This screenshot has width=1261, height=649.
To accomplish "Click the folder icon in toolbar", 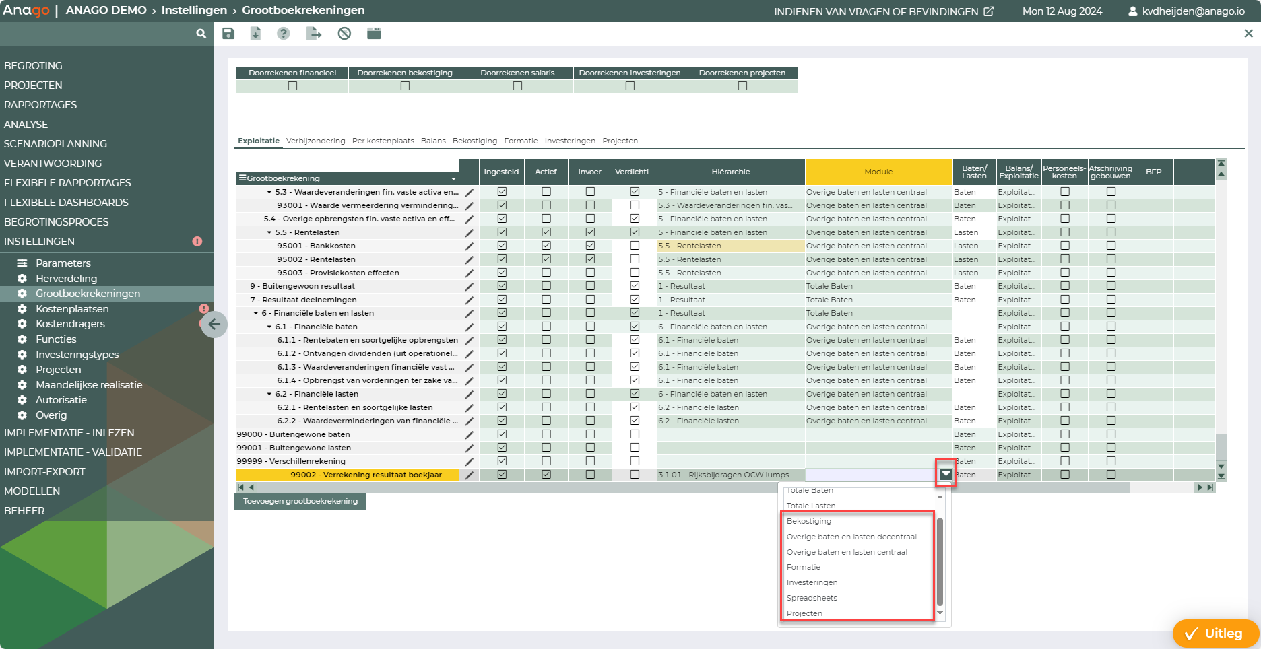I will coord(374,33).
